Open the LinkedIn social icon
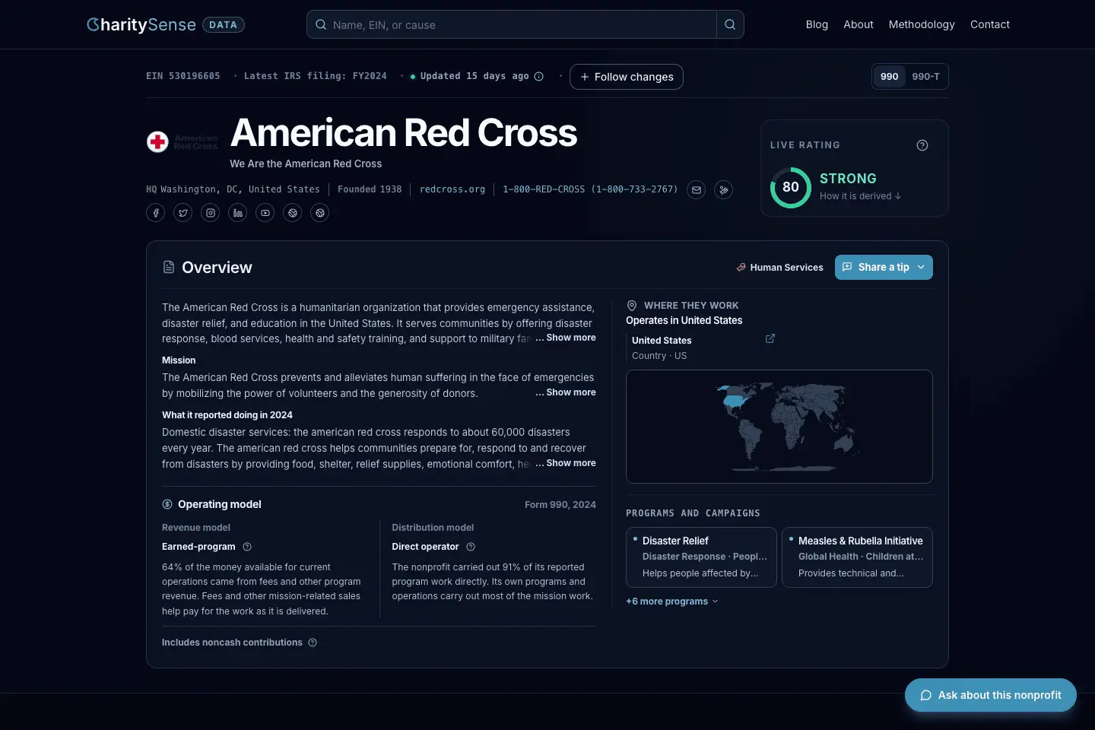1095x730 pixels. coord(238,213)
